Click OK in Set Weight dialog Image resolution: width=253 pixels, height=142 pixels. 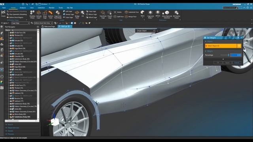click(218, 63)
